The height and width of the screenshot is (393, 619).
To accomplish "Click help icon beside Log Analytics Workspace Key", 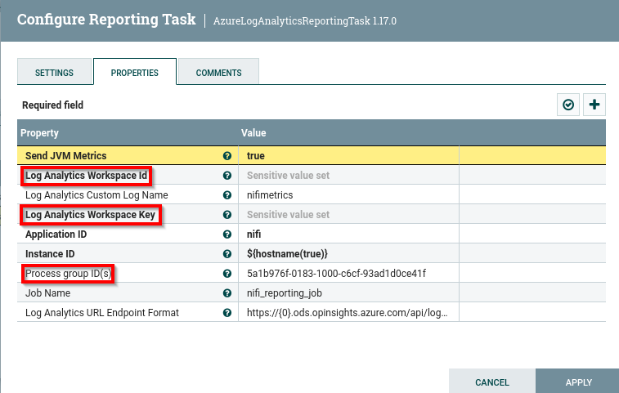I will (x=227, y=215).
